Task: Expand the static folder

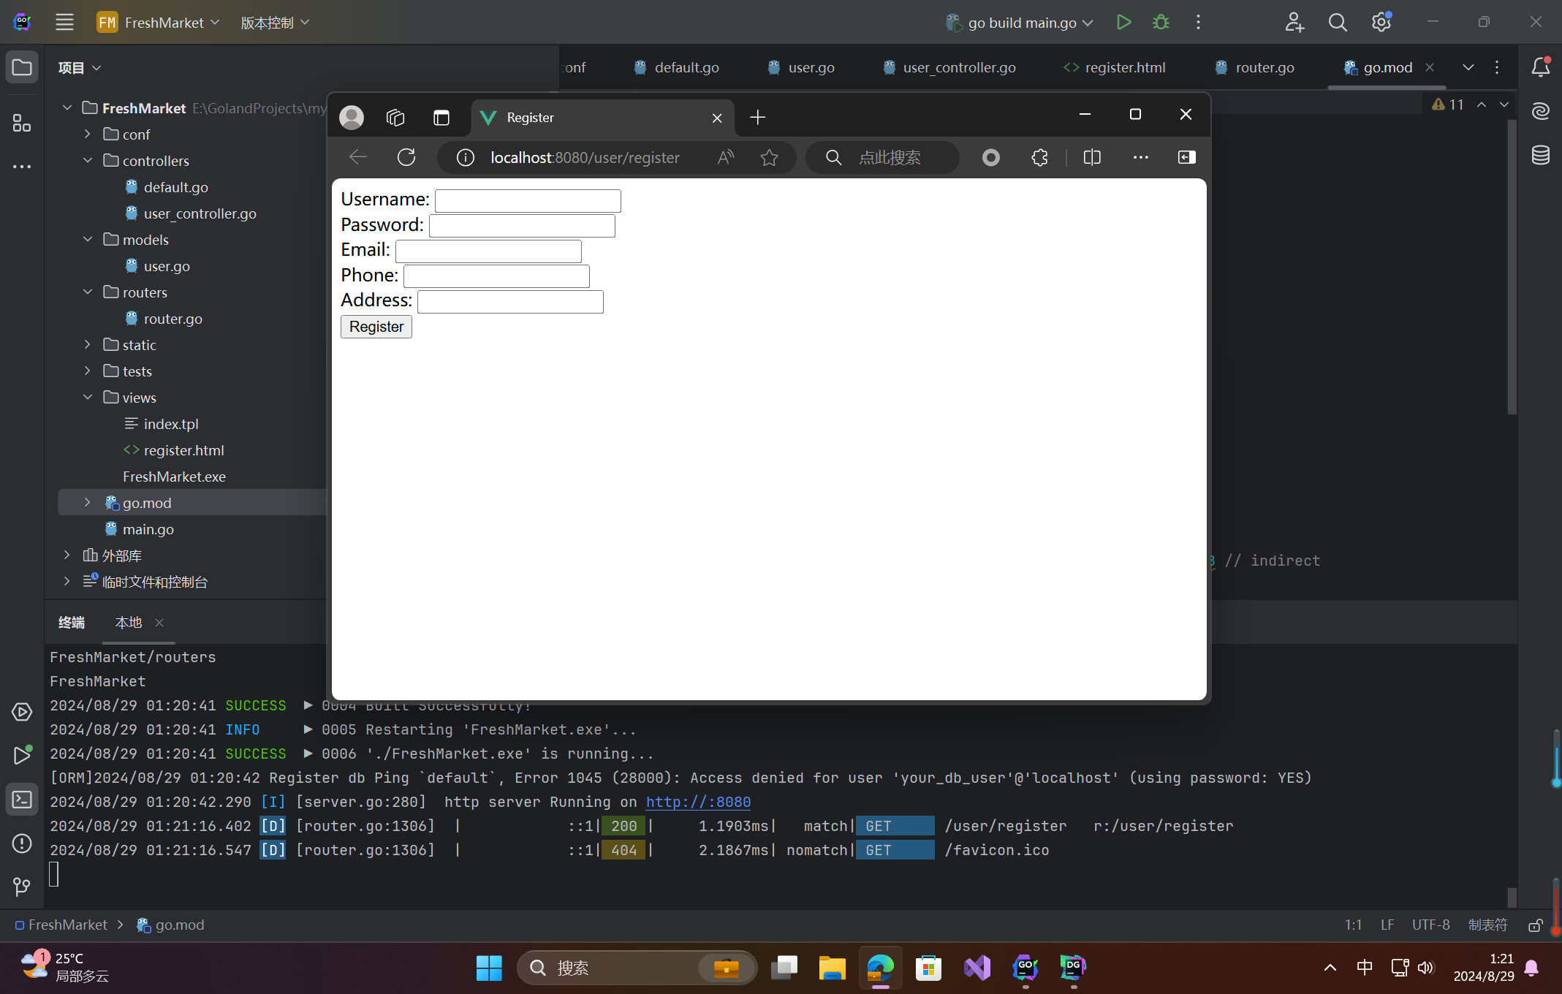Action: (88, 344)
